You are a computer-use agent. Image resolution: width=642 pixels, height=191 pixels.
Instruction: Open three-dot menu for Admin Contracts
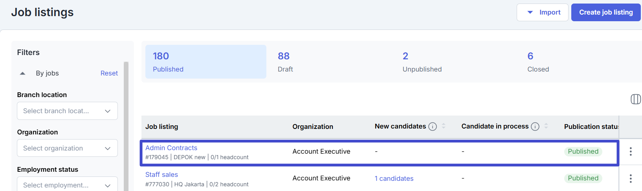[x=631, y=151]
